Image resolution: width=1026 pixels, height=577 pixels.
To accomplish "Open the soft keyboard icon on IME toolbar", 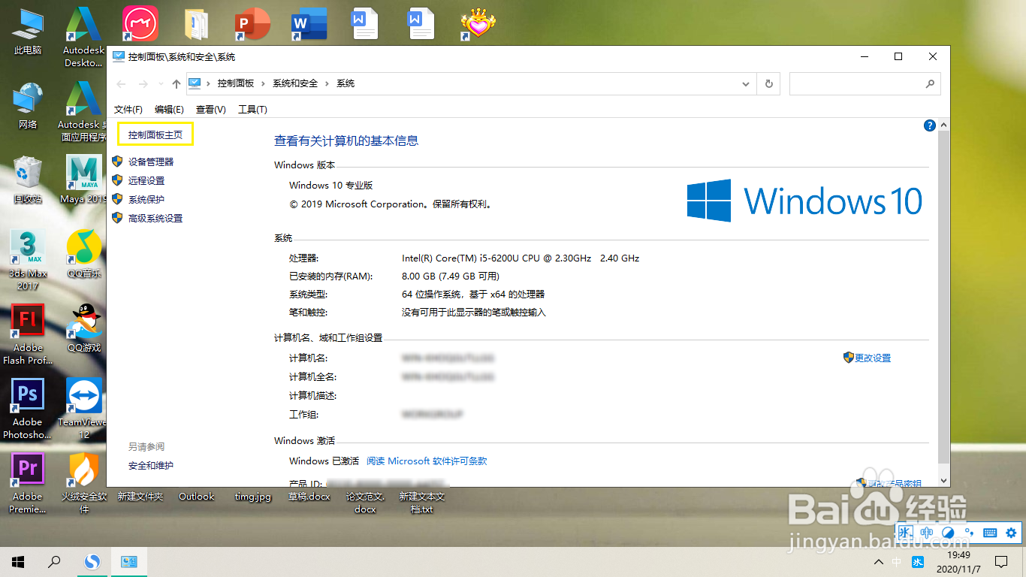I will point(990,533).
